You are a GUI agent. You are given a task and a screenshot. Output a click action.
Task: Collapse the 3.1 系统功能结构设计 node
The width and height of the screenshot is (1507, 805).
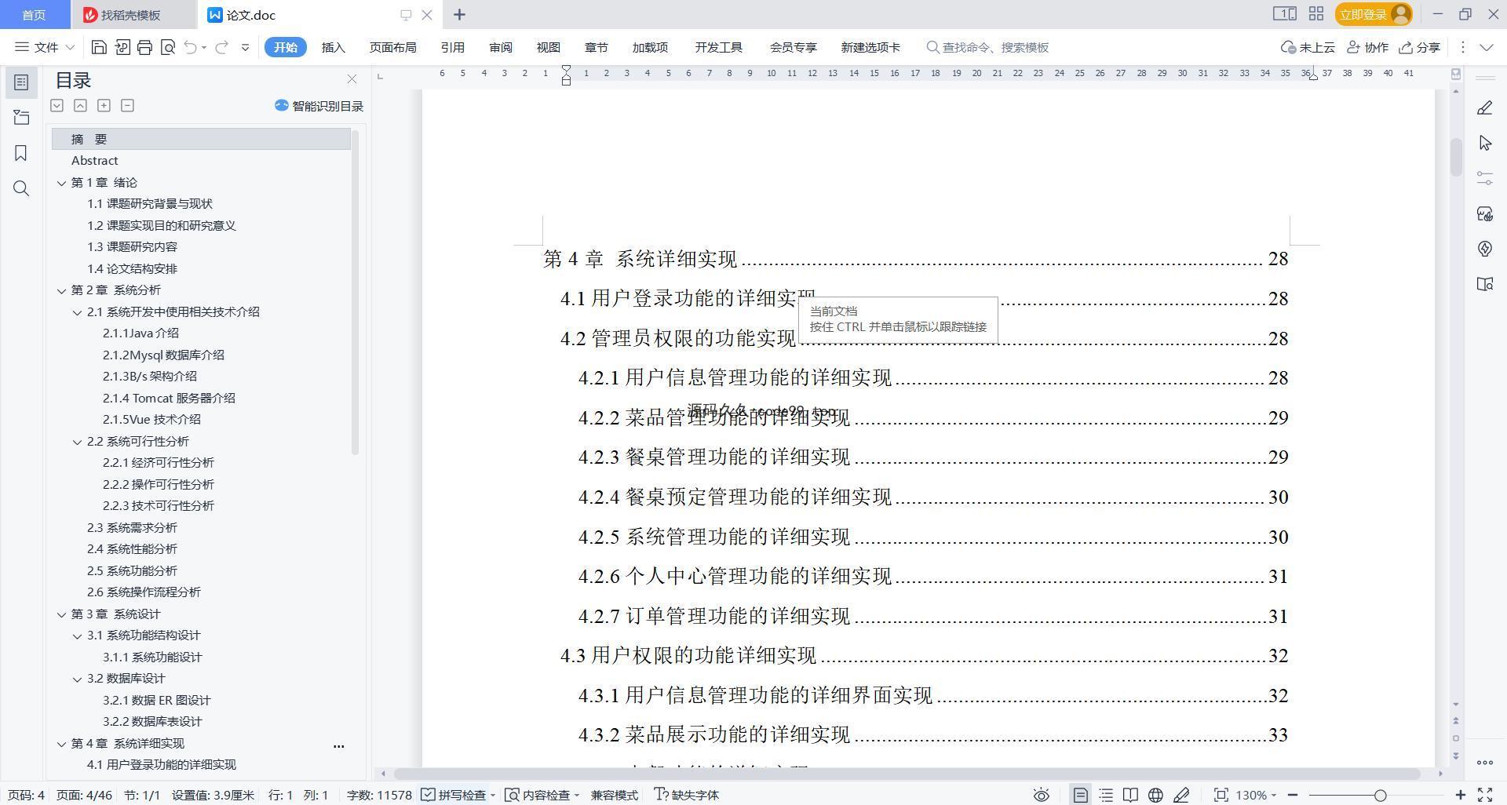tap(77, 636)
